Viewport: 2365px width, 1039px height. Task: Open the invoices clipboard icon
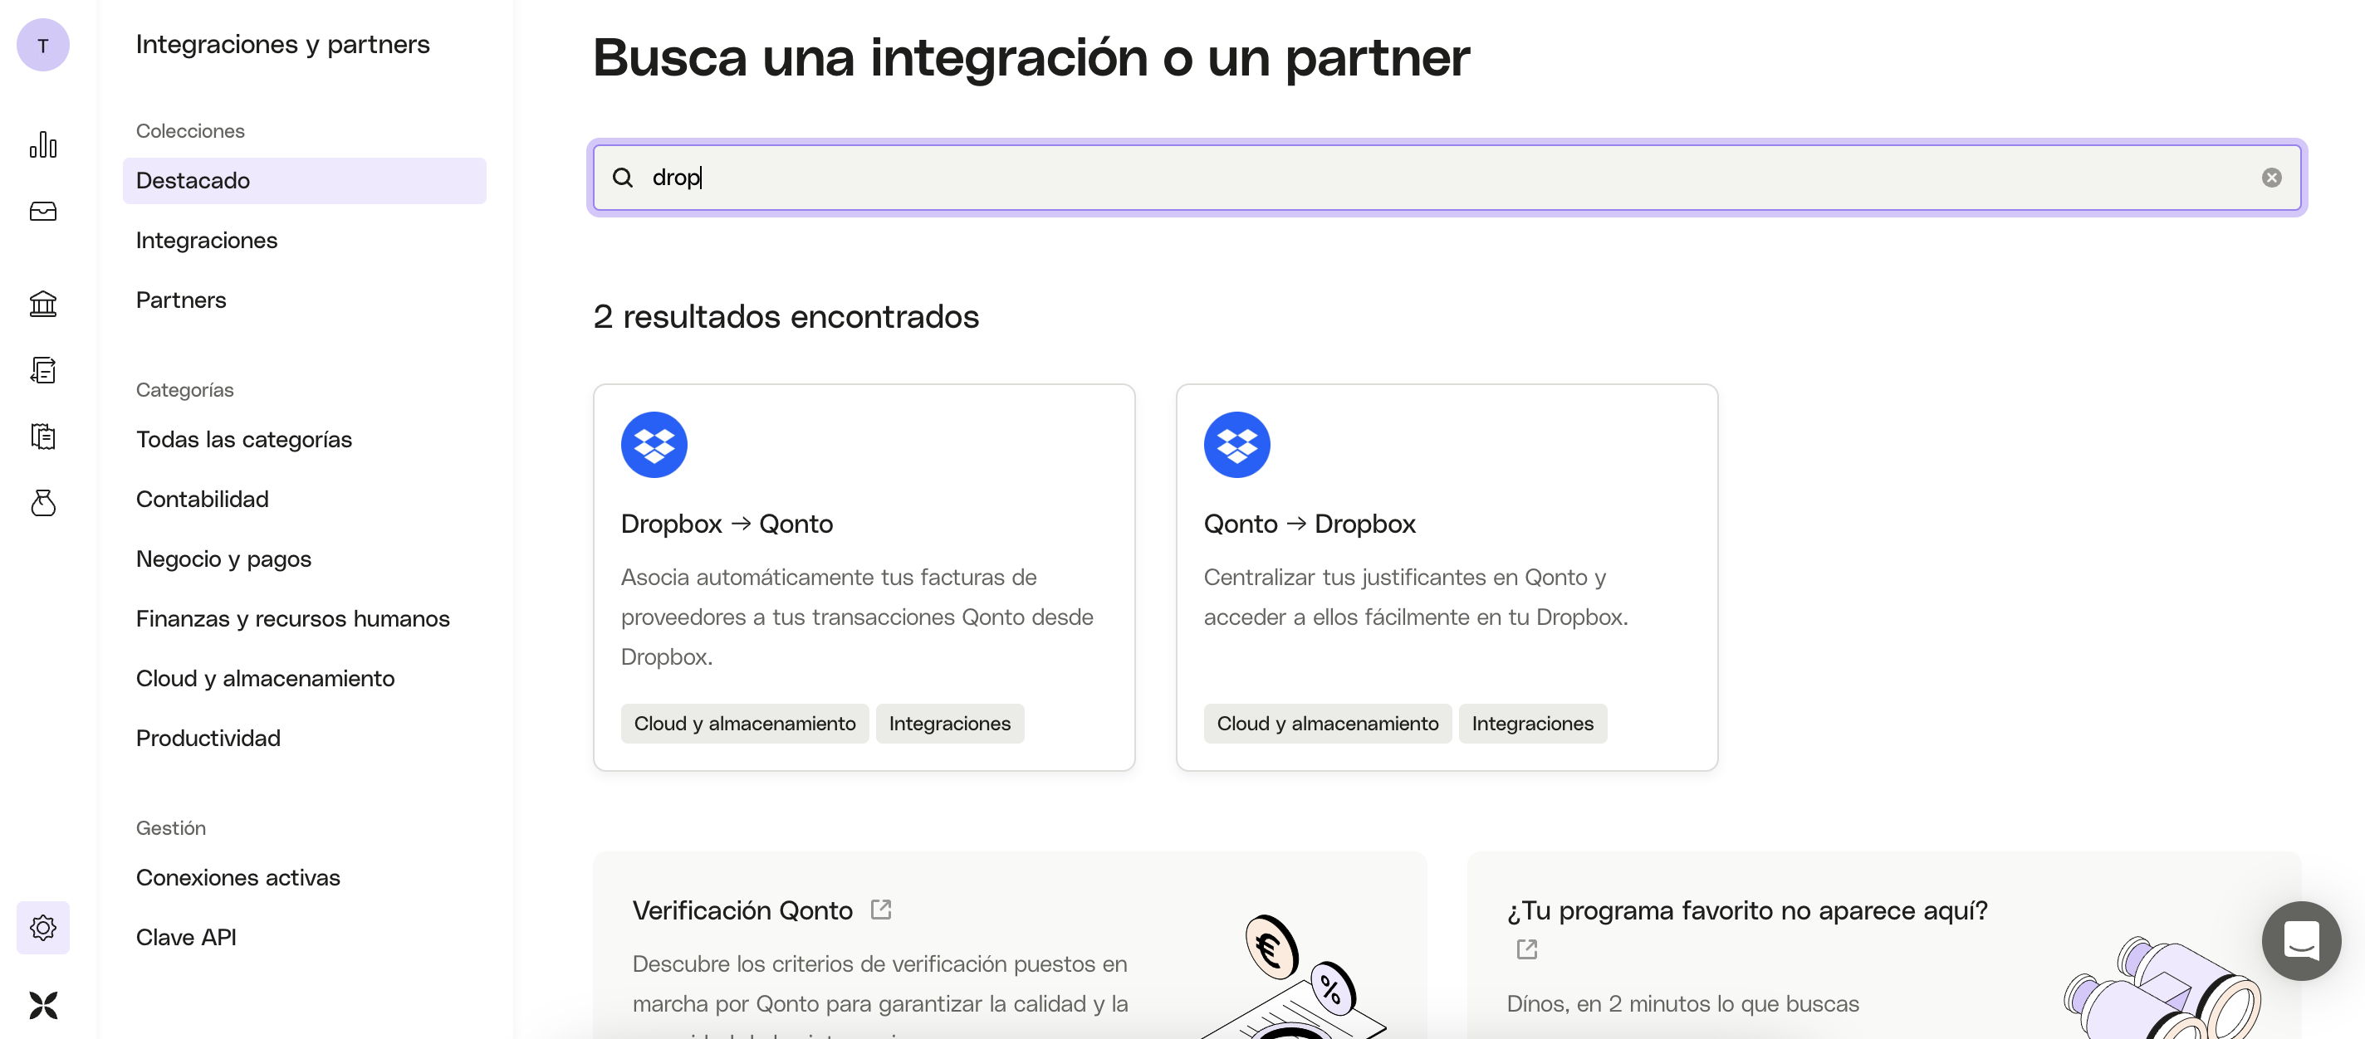43,436
